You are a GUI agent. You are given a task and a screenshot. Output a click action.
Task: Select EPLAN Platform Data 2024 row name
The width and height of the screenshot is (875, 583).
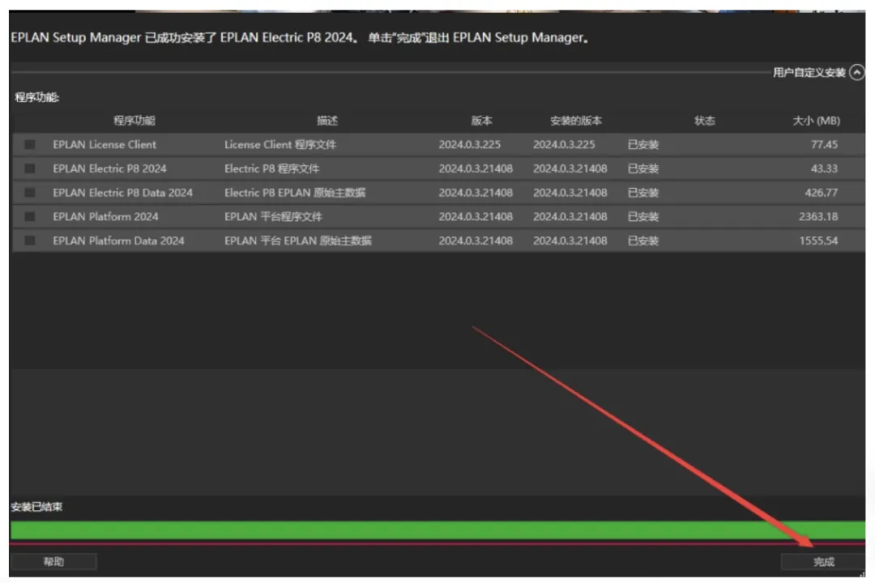(x=118, y=240)
